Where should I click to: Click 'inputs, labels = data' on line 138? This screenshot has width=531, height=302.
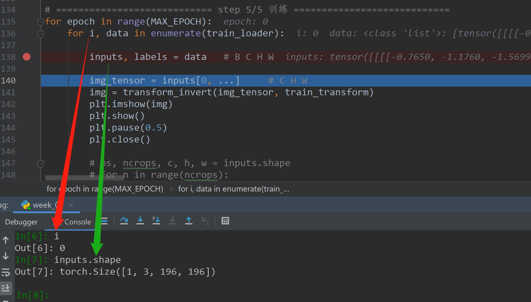148,57
